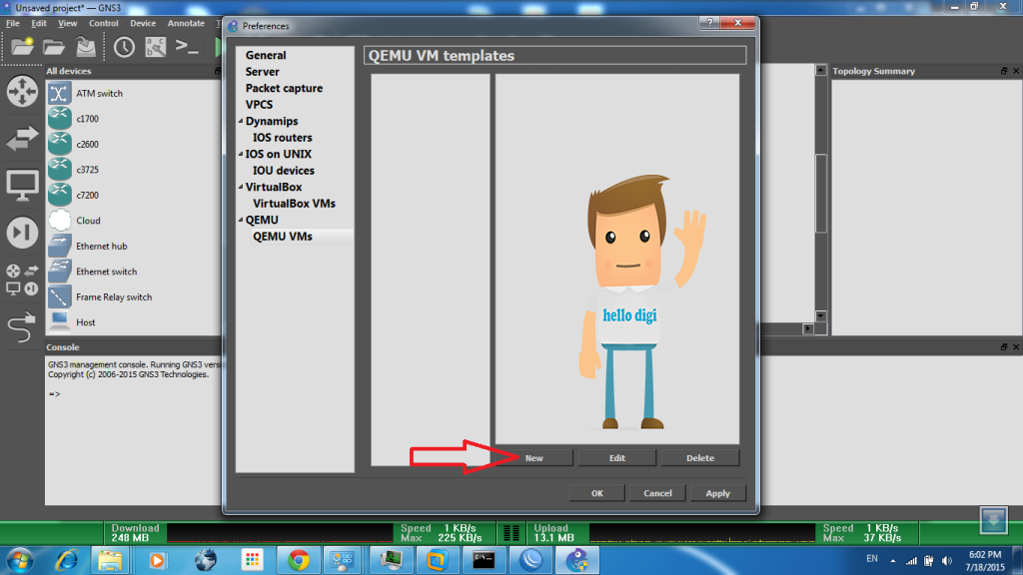Image resolution: width=1023 pixels, height=575 pixels.
Task: Select the add a link cable icon
Action: pyautogui.click(x=22, y=326)
